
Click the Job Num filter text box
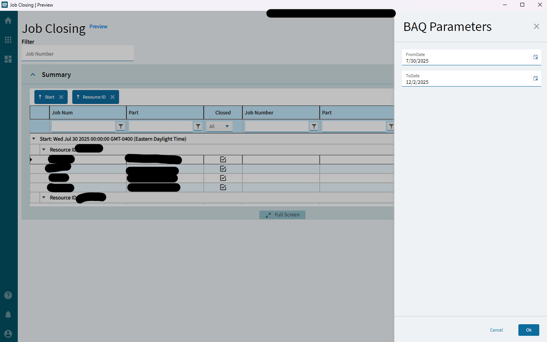[x=83, y=126]
